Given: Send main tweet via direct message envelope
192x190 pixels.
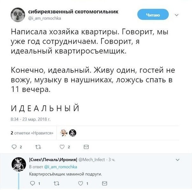Looking at the screenshot, I should tap(86, 147).
